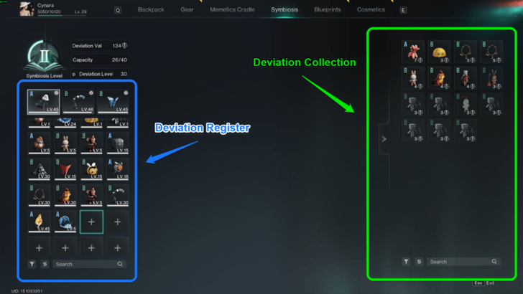Select the A-rank beaver deviation LV.5
Viewport: 523px width, 294px height.
40,143
